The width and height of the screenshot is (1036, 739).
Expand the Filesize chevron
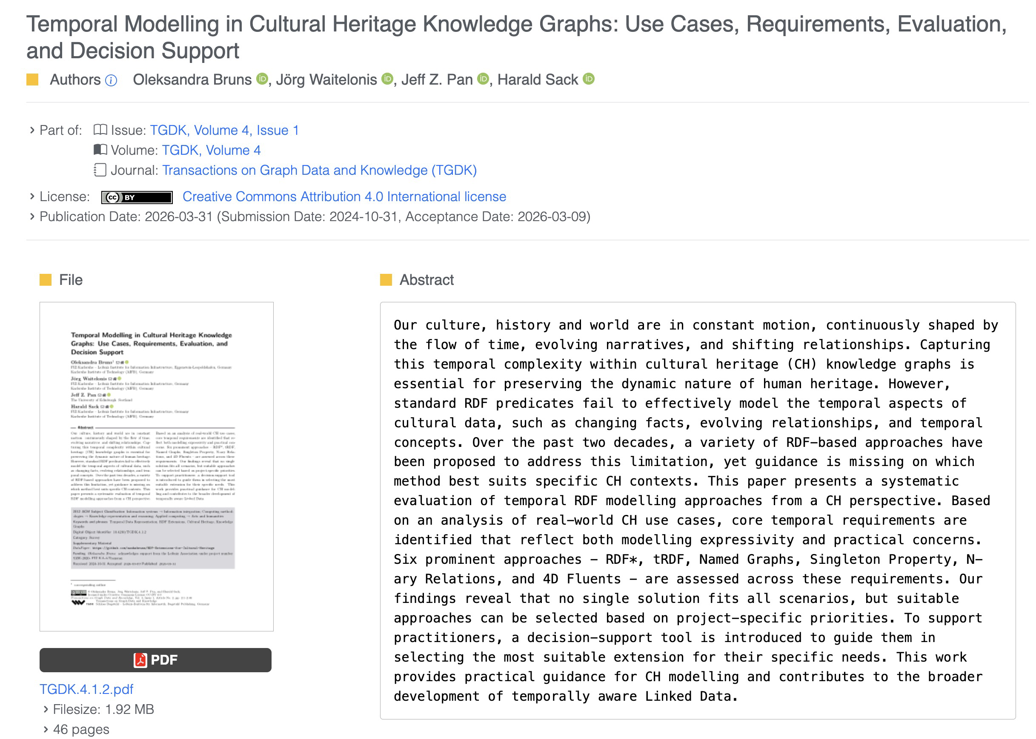[46, 709]
